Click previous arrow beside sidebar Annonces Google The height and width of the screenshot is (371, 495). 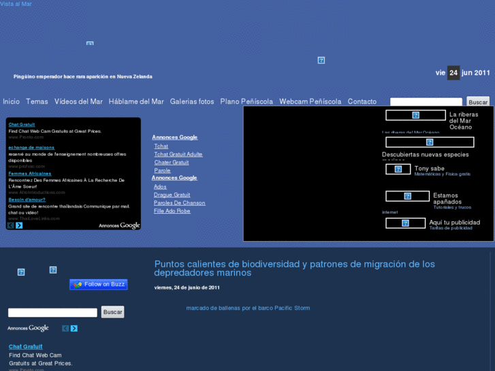click(65, 328)
